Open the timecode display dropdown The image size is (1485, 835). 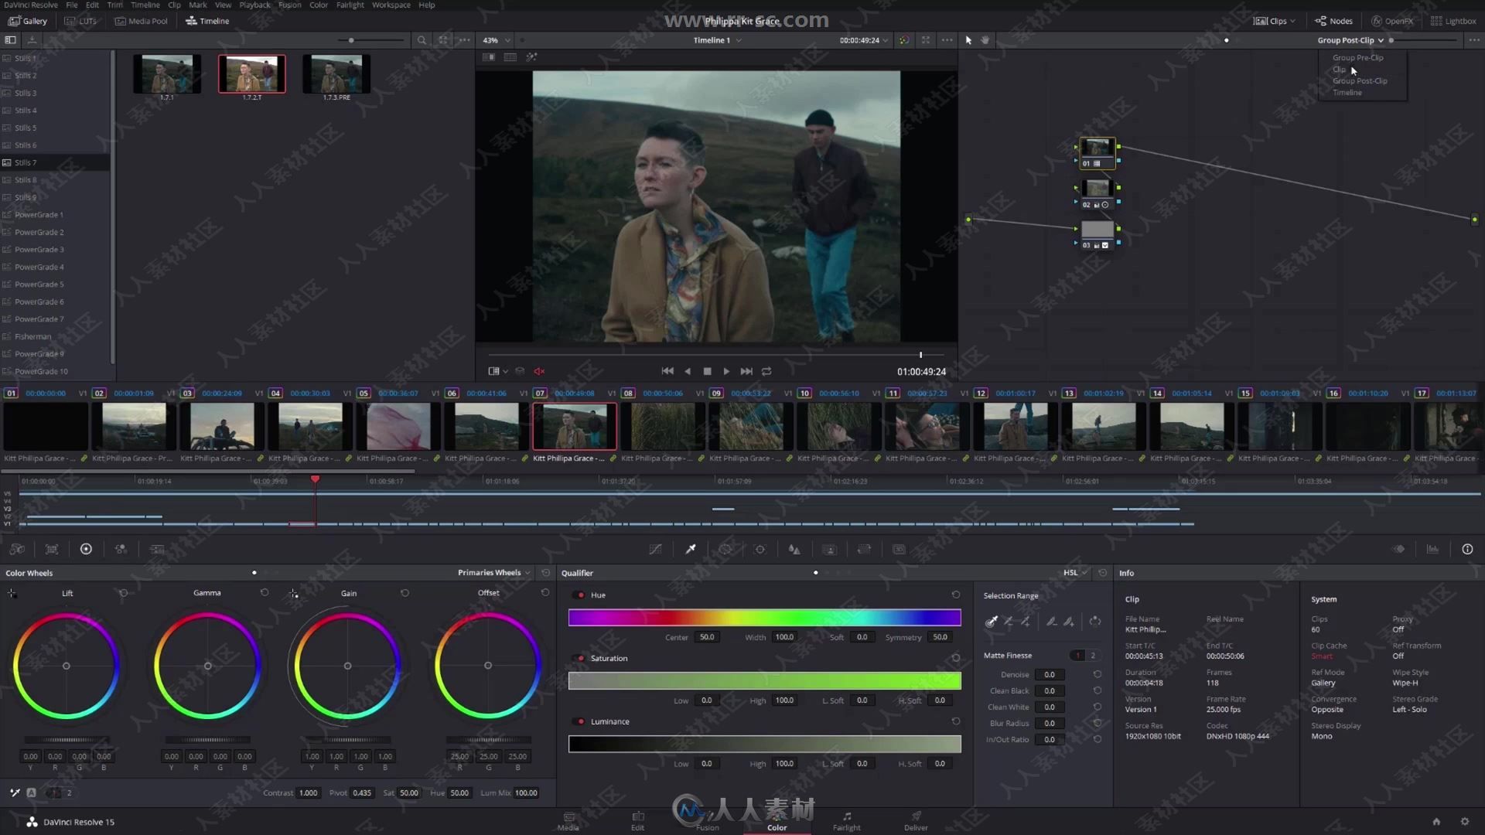coord(864,40)
